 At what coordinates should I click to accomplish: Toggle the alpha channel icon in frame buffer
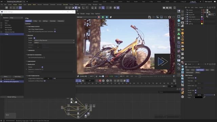tap(111, 17)
